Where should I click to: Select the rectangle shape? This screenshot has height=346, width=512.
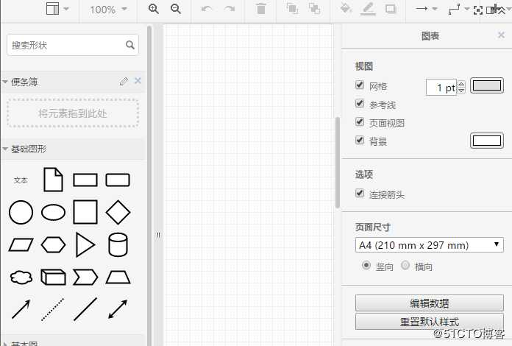coord(85,180)
